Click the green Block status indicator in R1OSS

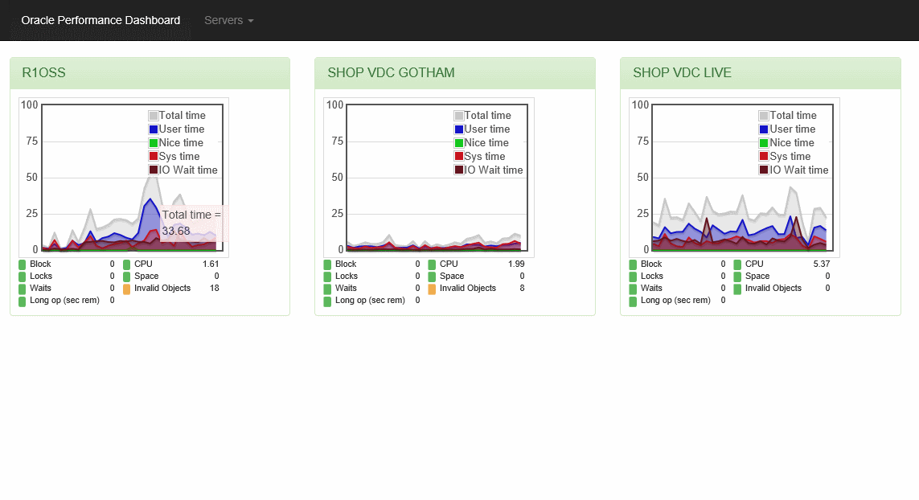click(x=23, y=265)
